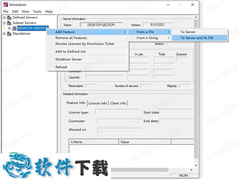Click the Standalone servers icon
This screenshot has width=238, height=179.
point(9,34)
